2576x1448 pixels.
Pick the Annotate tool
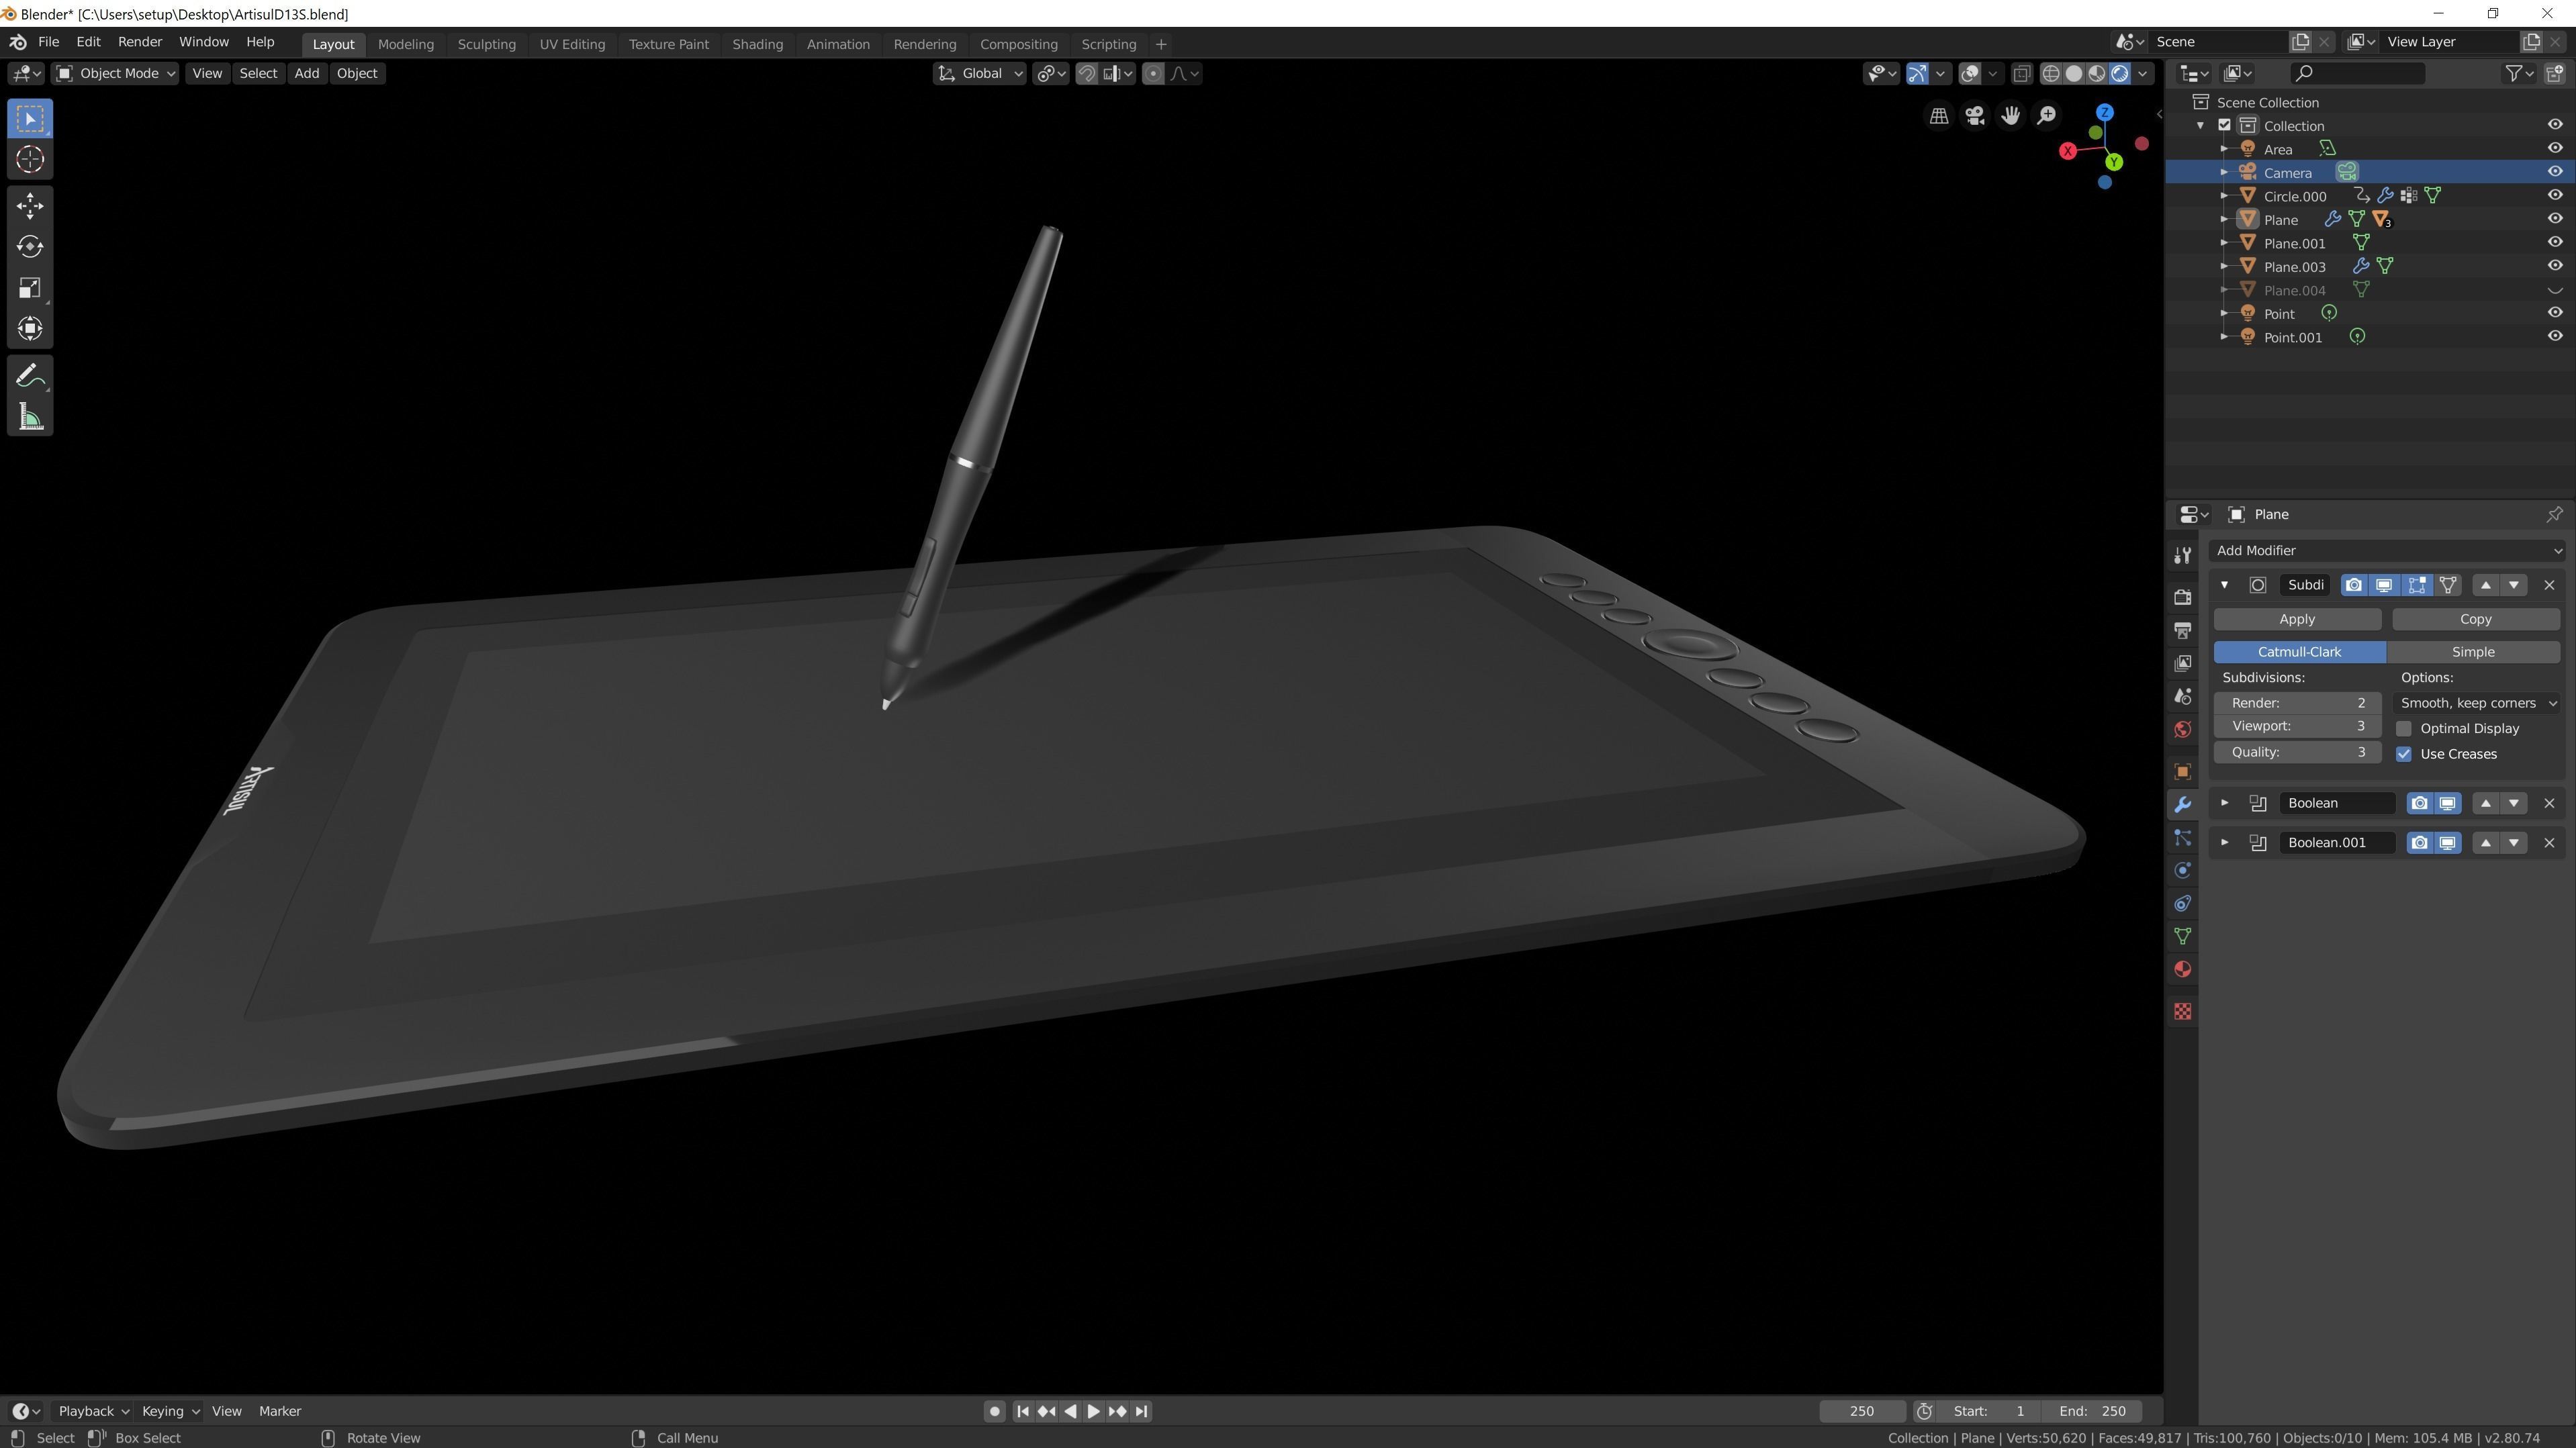tap(30, 376)
